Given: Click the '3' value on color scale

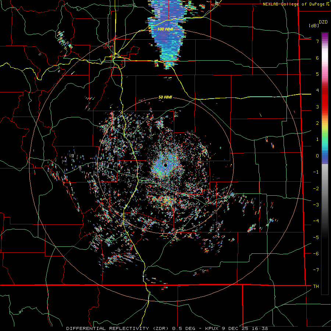Looking at the screenshot, I should coord(317,107).
